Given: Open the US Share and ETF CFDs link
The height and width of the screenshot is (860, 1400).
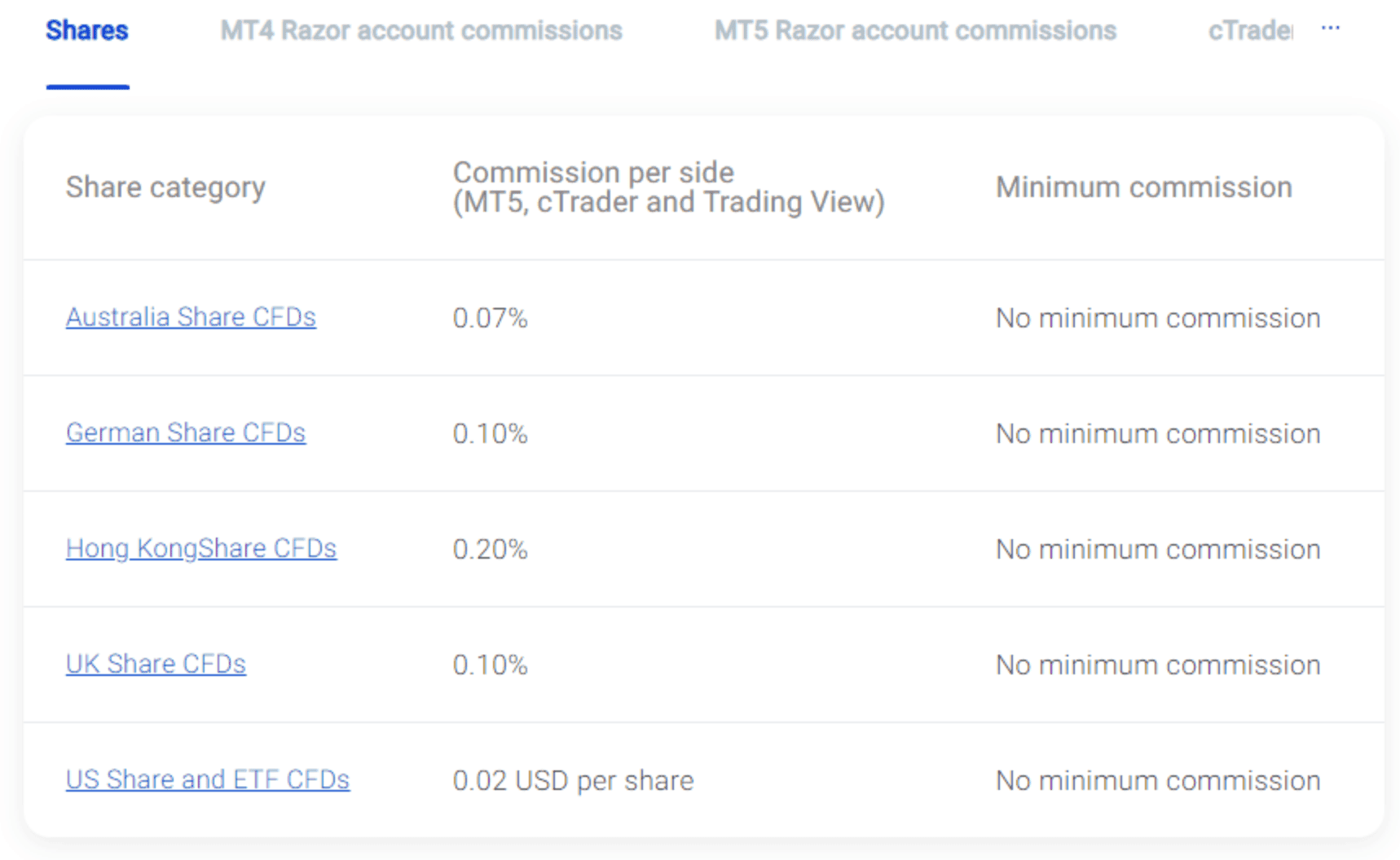Looking at the screenshot, I should [x=207, y=779].
